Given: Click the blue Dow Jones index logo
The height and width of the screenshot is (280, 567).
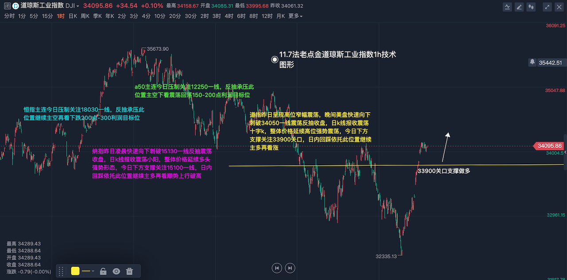Looking at the screenshot, I should [16, 6].
